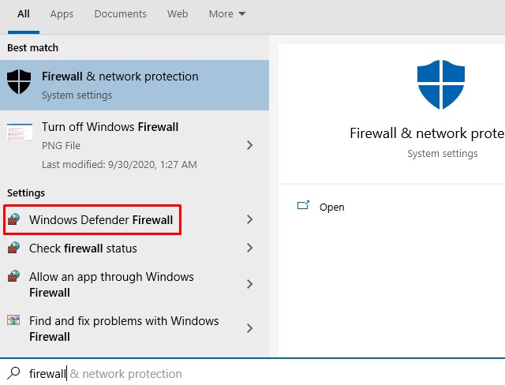Switch to the Documents tab

(x=120, y=14)
